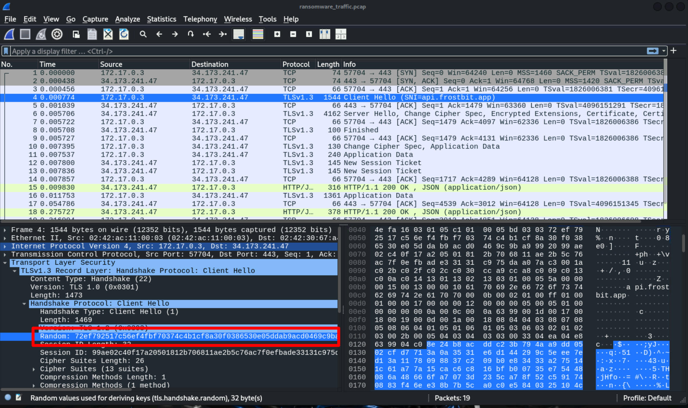Expand Cipher Suites (13 suites) node
This screenshot has width=688, height=408.
[x=34, y=369]
